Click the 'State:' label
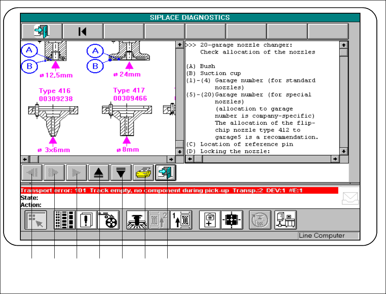386x294 pixels. click(29, 198)
